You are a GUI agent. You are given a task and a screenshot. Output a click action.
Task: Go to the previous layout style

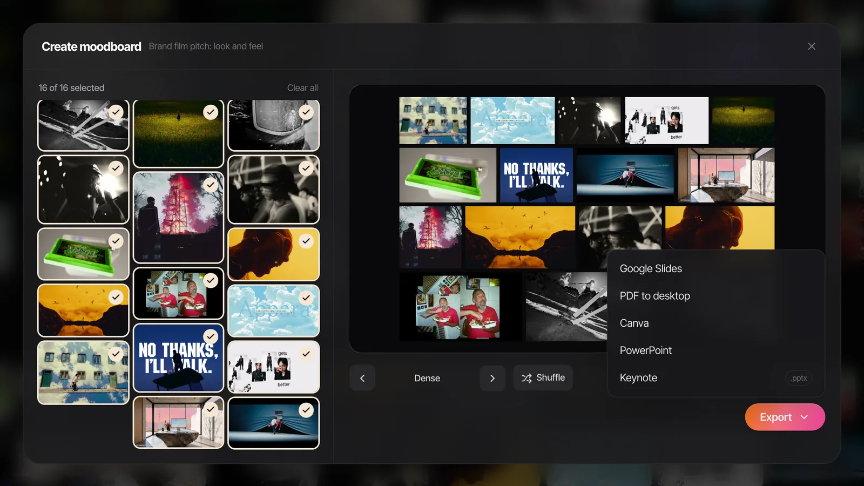(x=362, y=378)
